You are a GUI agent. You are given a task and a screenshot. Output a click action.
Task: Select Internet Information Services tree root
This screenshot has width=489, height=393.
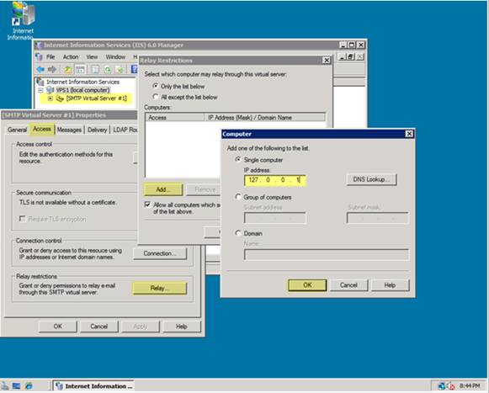82,82
